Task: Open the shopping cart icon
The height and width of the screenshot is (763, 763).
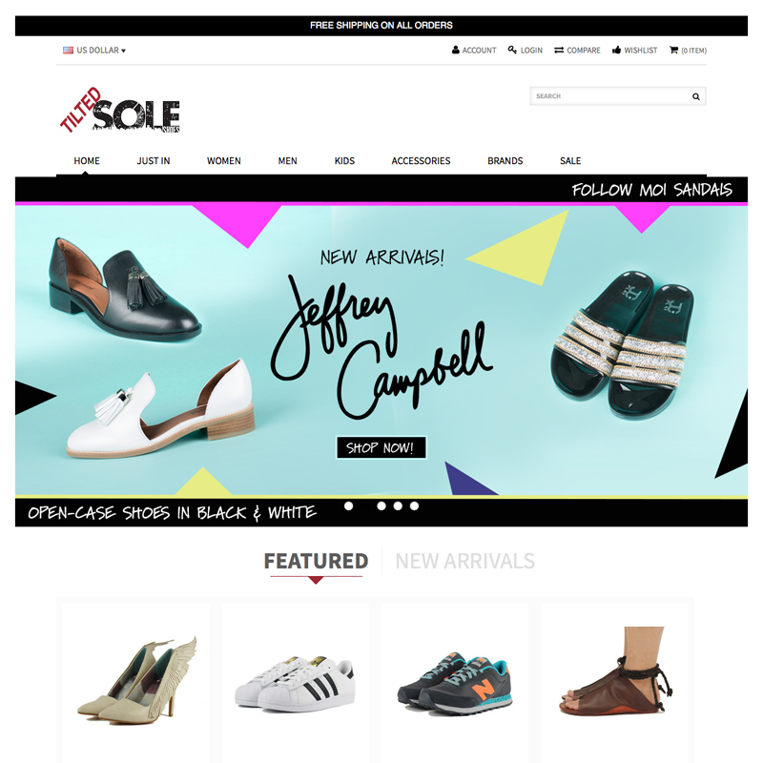Action: point(674,51)
